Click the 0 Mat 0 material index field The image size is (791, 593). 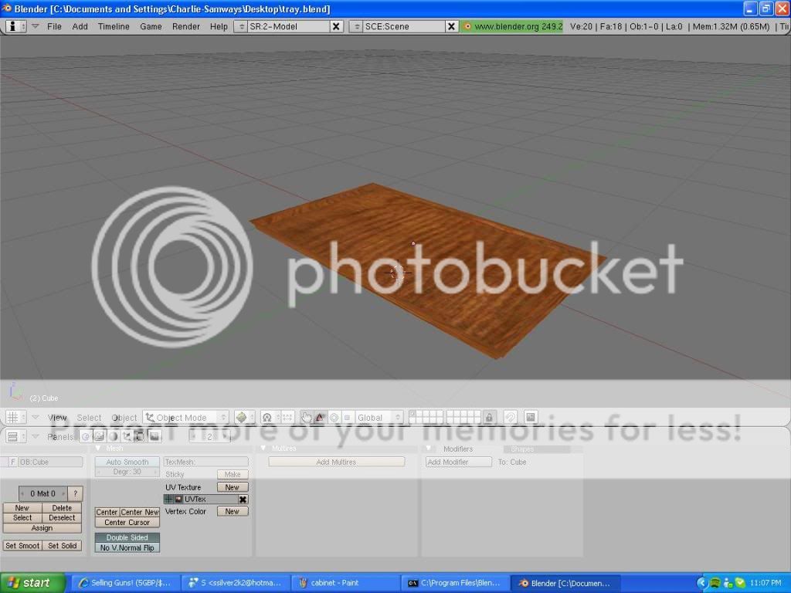tap(43, 493)
